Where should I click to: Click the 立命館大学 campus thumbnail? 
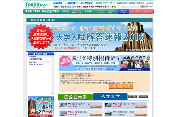(108, 113)
